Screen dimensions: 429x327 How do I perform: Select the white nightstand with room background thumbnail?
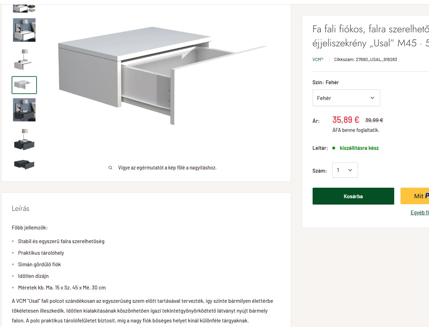point(24,30)
